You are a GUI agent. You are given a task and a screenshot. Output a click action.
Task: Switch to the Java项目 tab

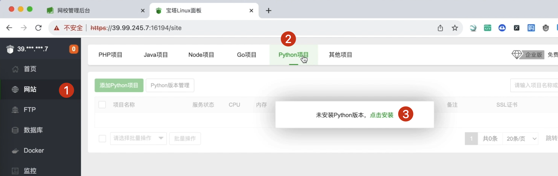(x=156, y=55)
